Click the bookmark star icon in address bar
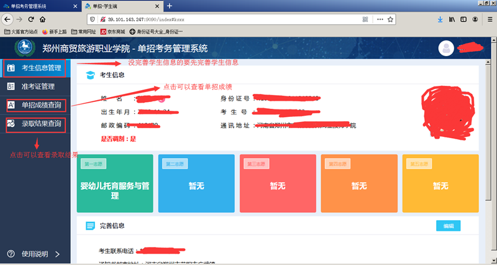This screenshot has width=497, height=265. click(391, 19)
